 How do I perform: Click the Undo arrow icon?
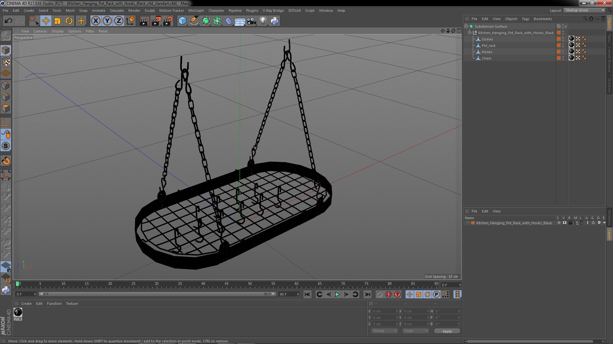[8, 21]
